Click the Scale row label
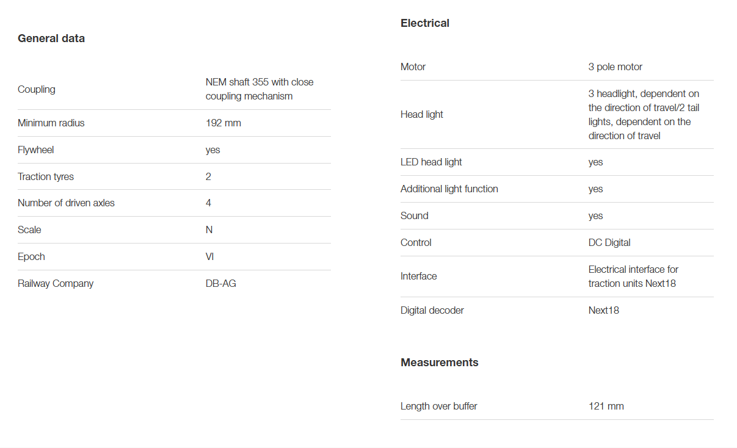Viewport: 737px width, 448px height. tap(29, 230)
